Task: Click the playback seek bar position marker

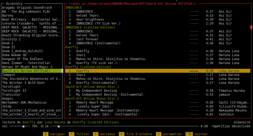Action: point(58,126)
